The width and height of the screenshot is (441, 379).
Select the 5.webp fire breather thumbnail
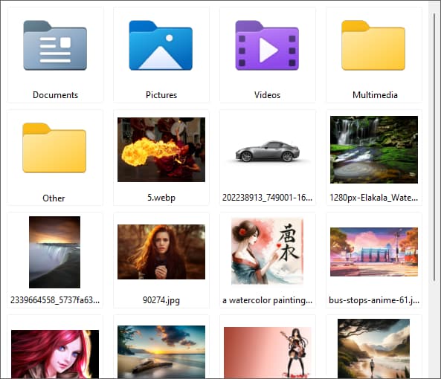click(161, 150)
